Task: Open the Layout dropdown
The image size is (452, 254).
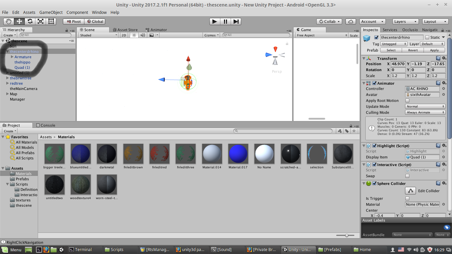Action: (435, 21)
